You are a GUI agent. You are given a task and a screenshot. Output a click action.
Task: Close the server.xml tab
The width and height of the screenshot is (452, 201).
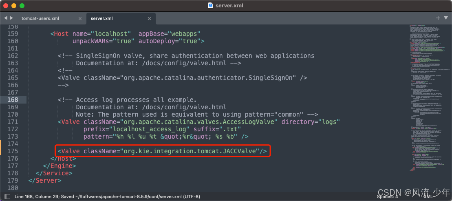[x=149, y=18]
